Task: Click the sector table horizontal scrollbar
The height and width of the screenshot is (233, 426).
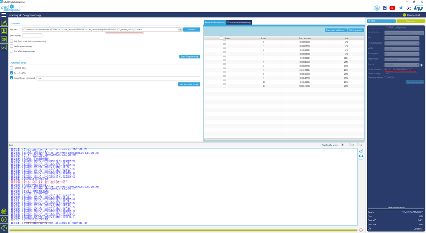Action: [x=284, y=140]
